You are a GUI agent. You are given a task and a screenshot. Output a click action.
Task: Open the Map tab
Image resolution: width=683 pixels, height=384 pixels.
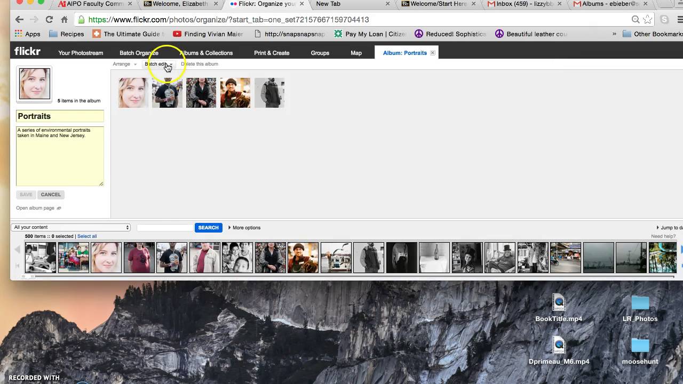click(x=356, y=53)
